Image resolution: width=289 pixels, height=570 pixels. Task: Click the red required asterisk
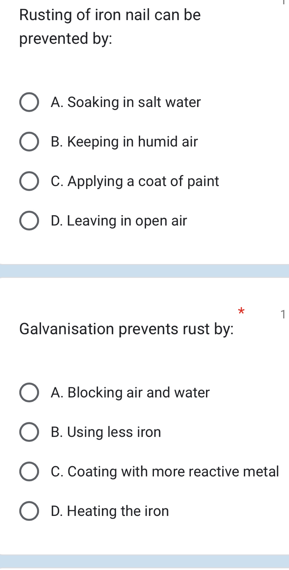point(241,311)
